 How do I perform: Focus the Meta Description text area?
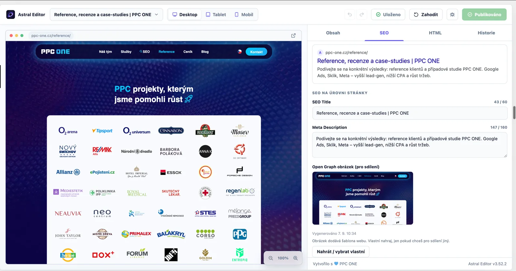click(410, 145)
